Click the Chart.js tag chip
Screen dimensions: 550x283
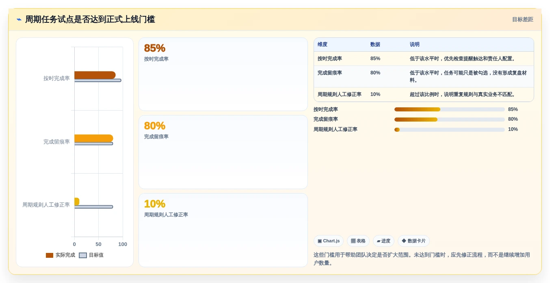tap(329, 241)
